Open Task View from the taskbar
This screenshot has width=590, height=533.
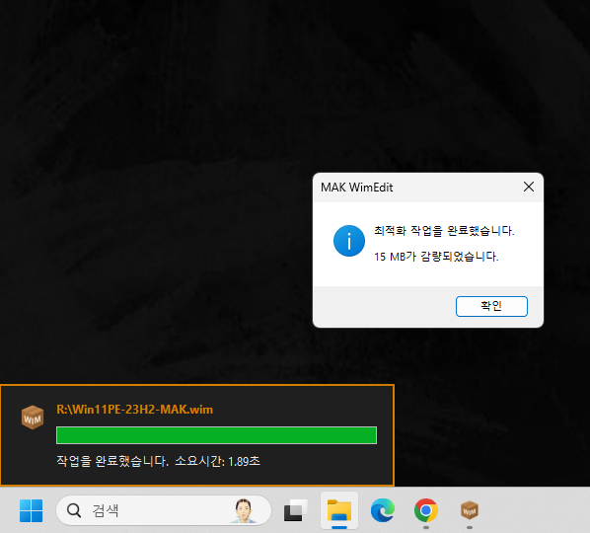[295, 511]
